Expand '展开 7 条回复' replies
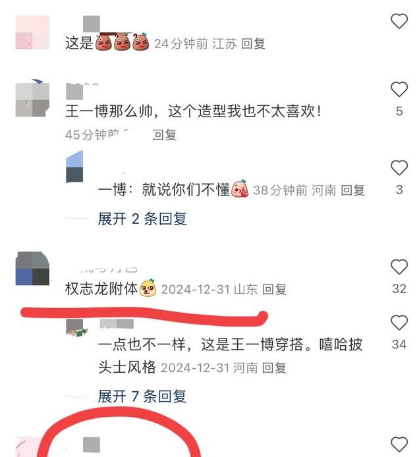The width and height of the screenshot is (419, 457). [x=142, y=396]
